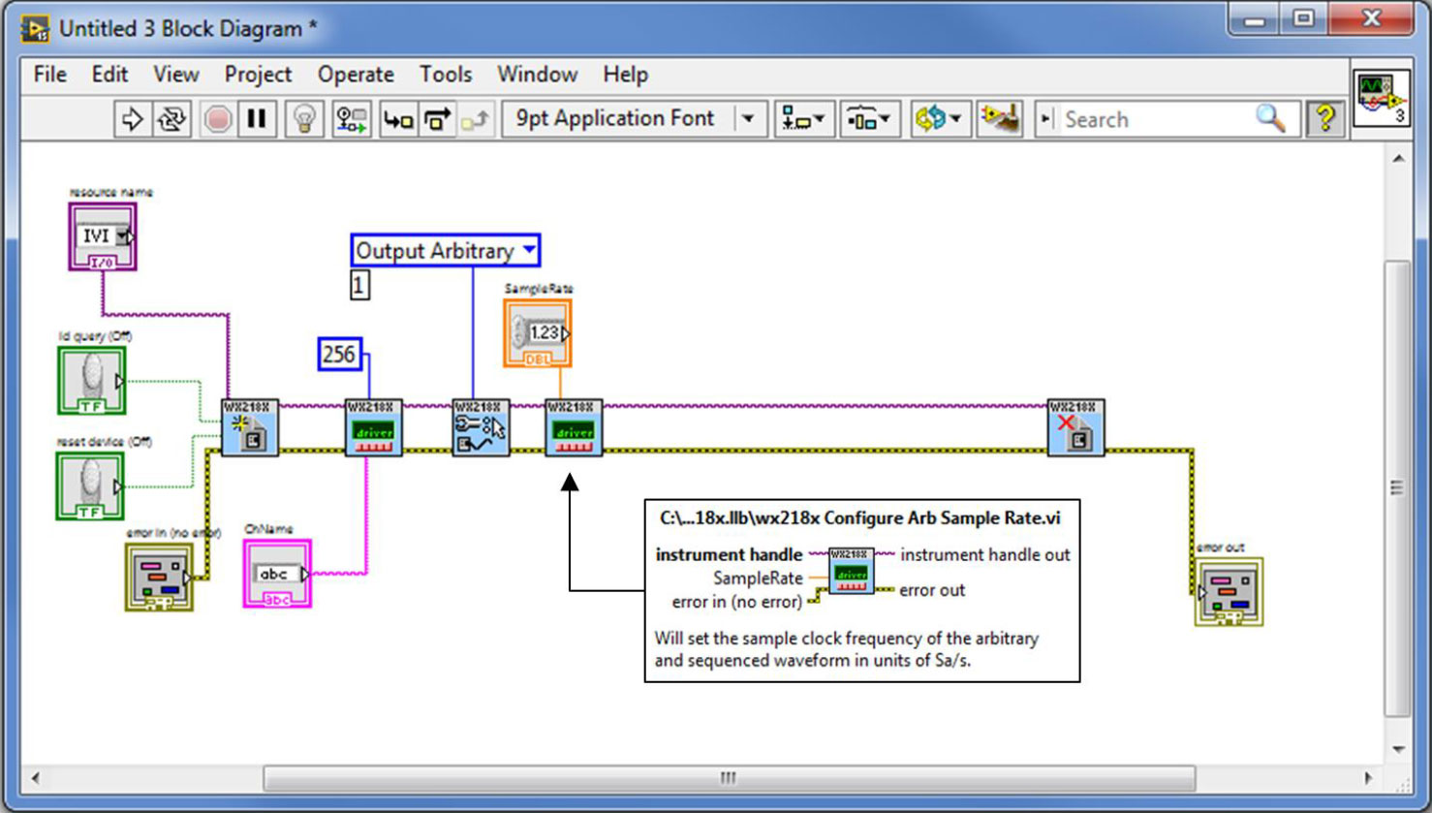Toggle the id query boolean terminal

[x=91, y=381]
